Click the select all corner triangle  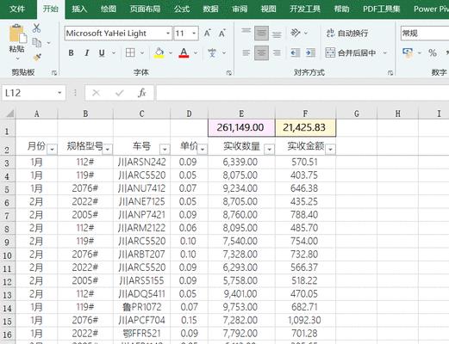9,114
